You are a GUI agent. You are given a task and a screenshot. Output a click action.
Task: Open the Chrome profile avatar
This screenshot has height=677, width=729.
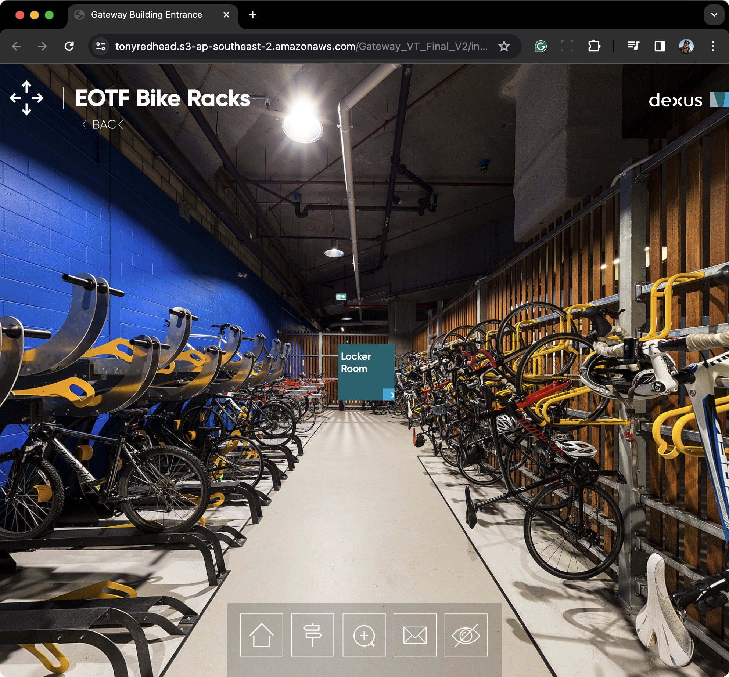click(686, 46)
